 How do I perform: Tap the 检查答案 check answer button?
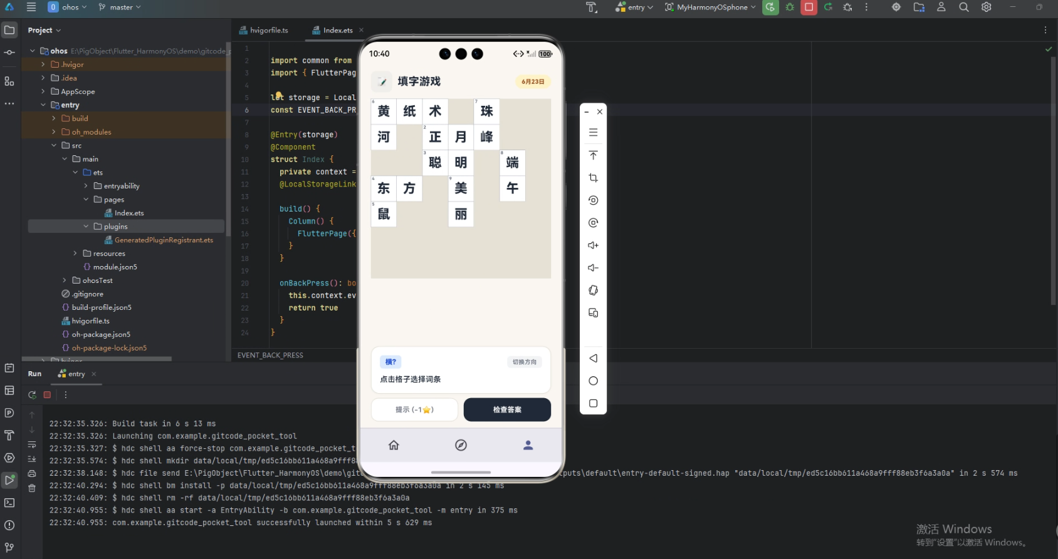[507, 409]
